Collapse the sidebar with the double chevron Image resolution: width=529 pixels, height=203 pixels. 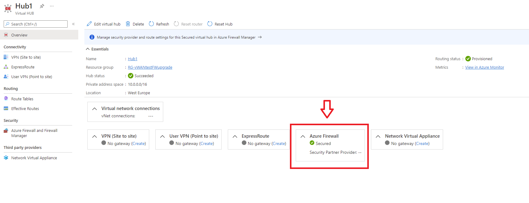(x=73, y=24)
